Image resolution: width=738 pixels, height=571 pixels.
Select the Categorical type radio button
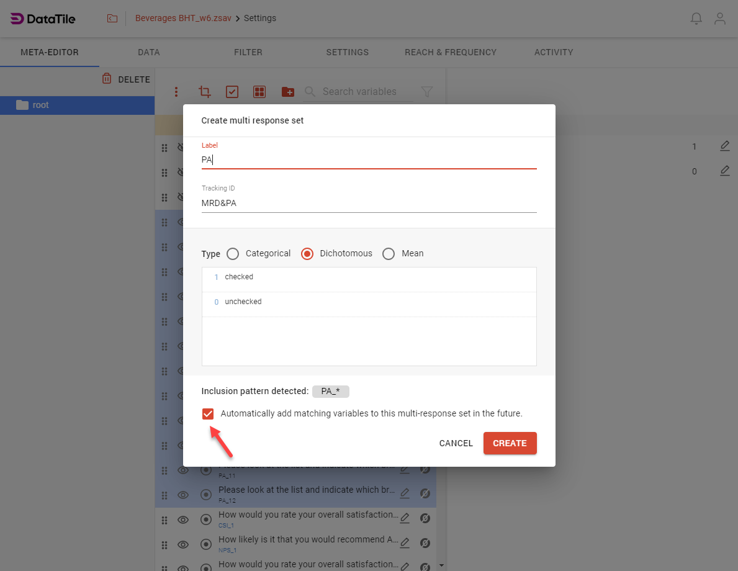coord(233,254)
